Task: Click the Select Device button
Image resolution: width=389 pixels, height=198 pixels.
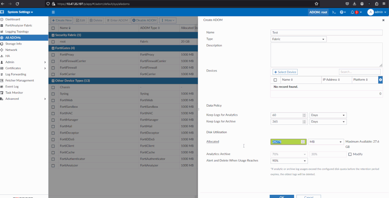Action: 285,72
